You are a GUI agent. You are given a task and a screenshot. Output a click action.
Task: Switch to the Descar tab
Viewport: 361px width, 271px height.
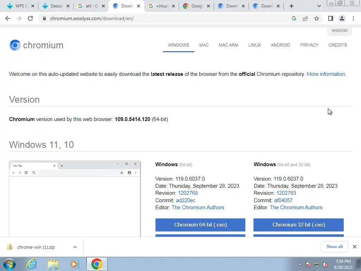55,6
